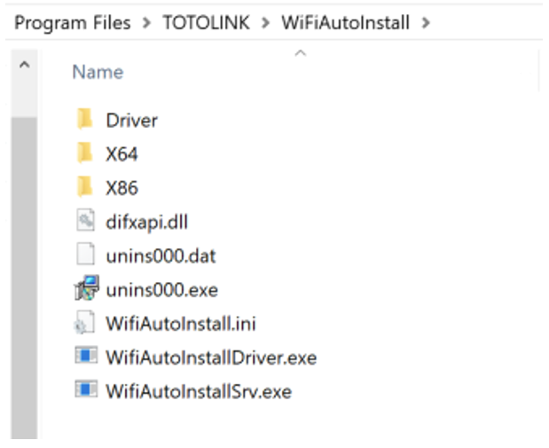This screenshot has height=448, width=549.
Task: Click the WifiAutoInstallDriver.exe application icon
Action: [85, 358]
